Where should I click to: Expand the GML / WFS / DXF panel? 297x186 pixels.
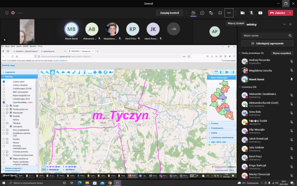click(222, 142)
